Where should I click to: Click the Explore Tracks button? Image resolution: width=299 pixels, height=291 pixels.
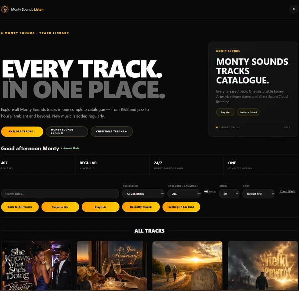(x=22, y=132)
